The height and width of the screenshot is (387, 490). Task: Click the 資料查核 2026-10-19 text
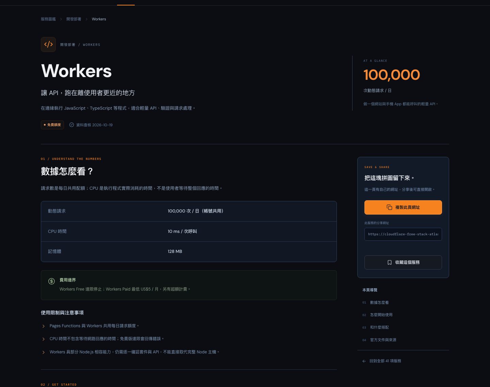point(94,125)
